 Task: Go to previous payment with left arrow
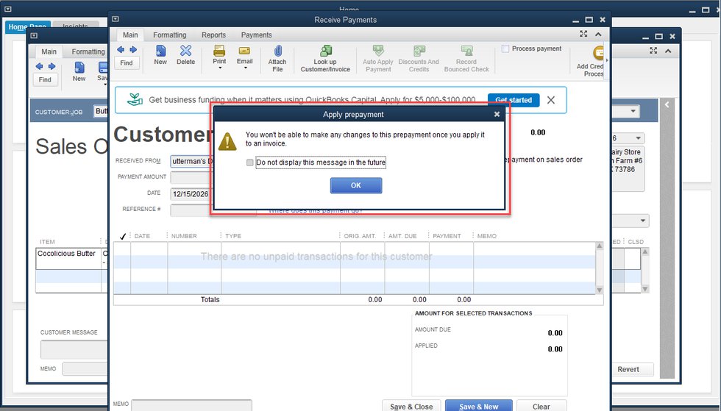(121, 50)
